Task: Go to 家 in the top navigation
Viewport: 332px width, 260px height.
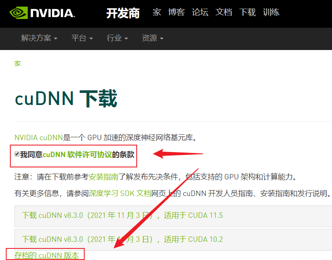Action: [x=157, y=12]
